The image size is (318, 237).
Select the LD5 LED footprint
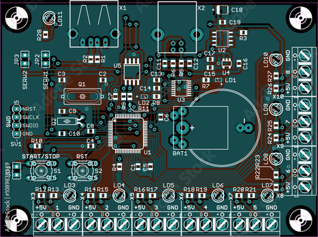pyautogui.click(x=169, y=195)
